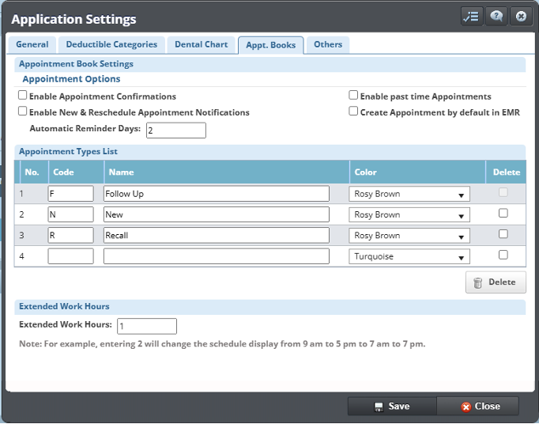Expand Color dropdown for New appointment type
Viewport: 539px width, 424px height.
tap(409, 215)
